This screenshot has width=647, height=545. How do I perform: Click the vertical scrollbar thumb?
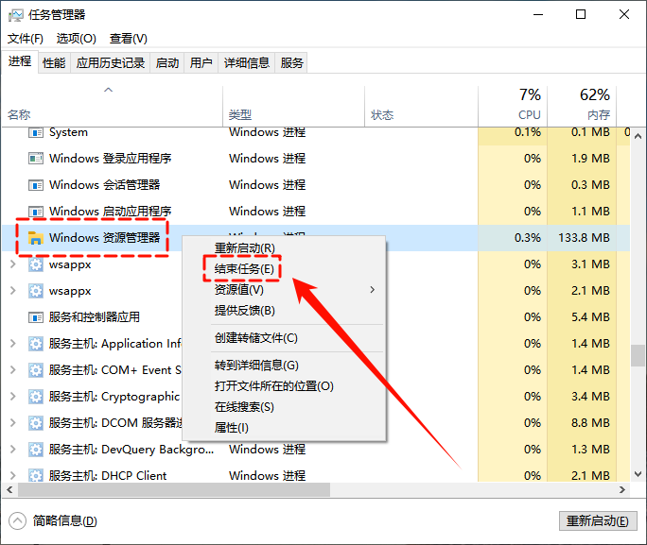(638, 355)
